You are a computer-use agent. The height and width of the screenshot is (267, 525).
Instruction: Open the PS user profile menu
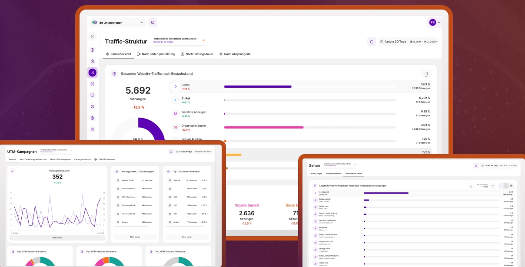435,22
